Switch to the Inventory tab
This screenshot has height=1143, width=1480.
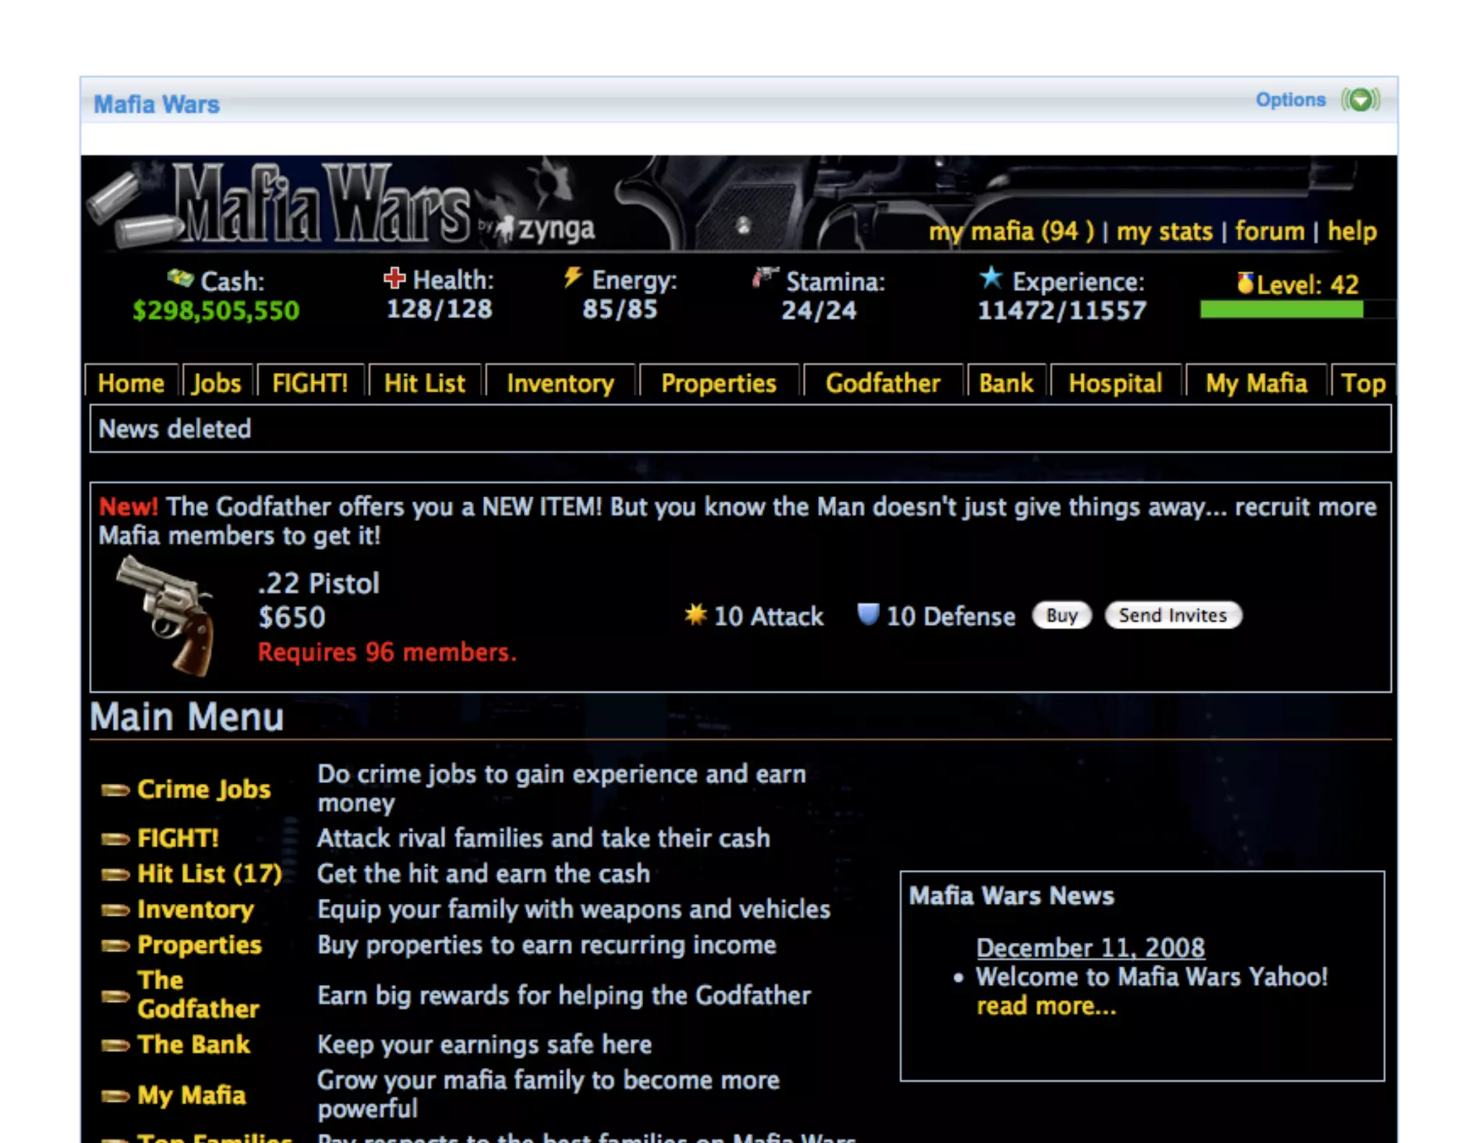click(x=560, y=383)
